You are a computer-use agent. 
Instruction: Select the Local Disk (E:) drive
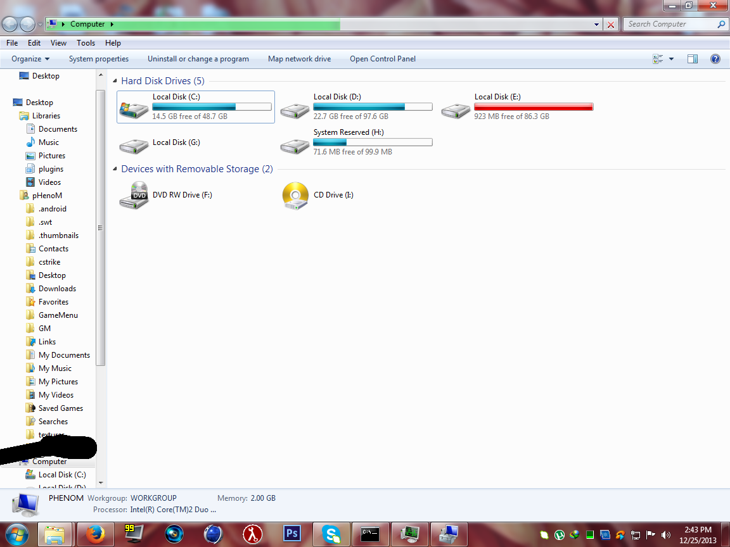517,107
